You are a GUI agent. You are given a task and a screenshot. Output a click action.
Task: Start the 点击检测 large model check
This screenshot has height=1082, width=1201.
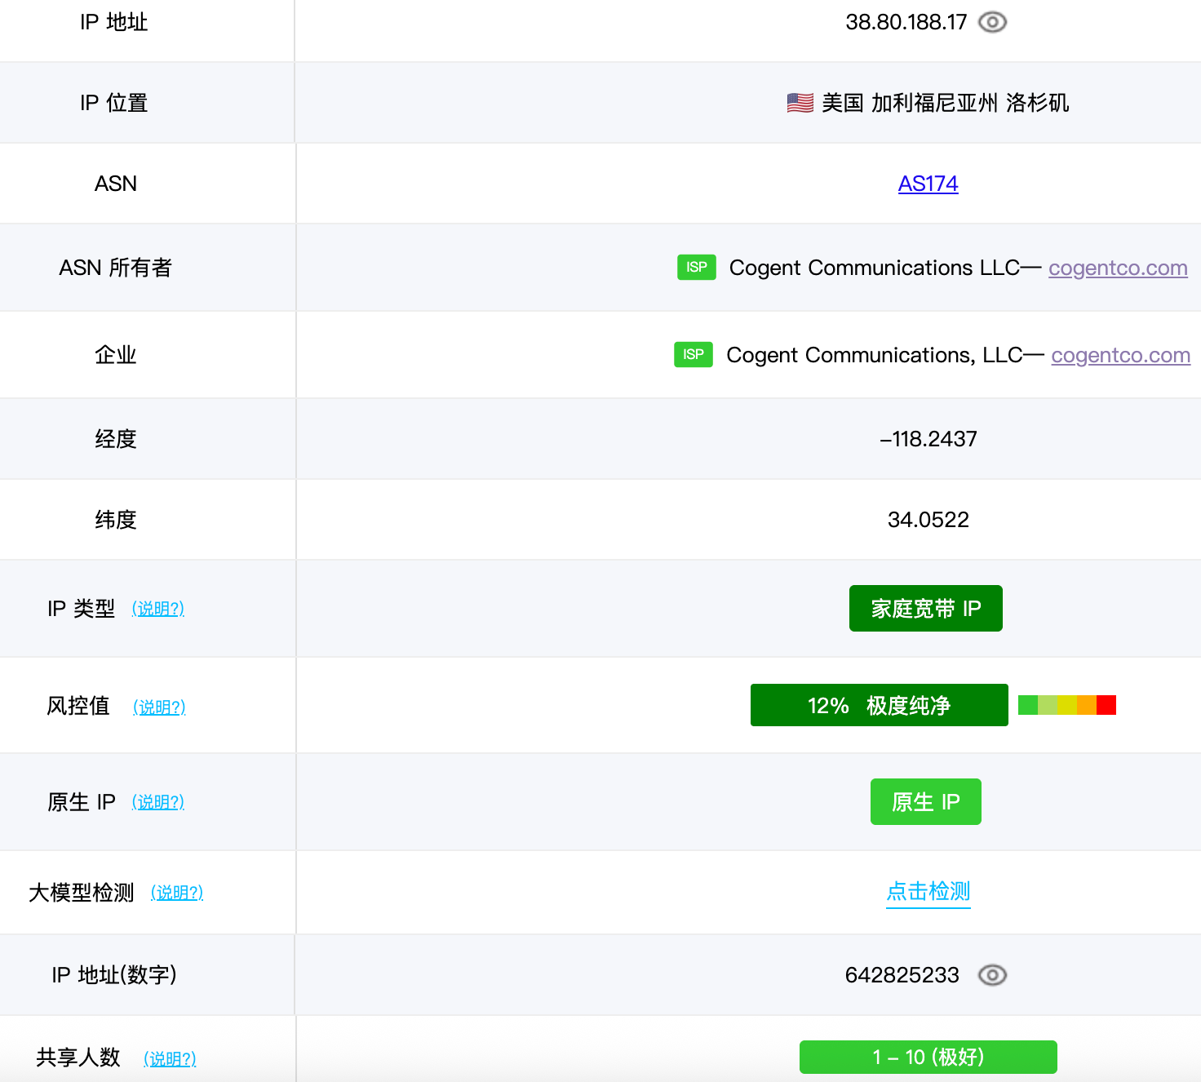tap(928, 891)
